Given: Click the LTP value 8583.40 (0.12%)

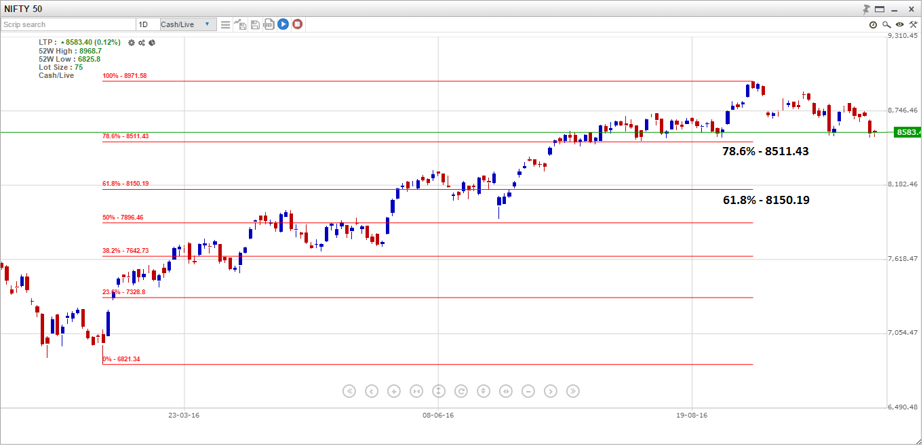Looking at the screenshot, I should 93,42.
